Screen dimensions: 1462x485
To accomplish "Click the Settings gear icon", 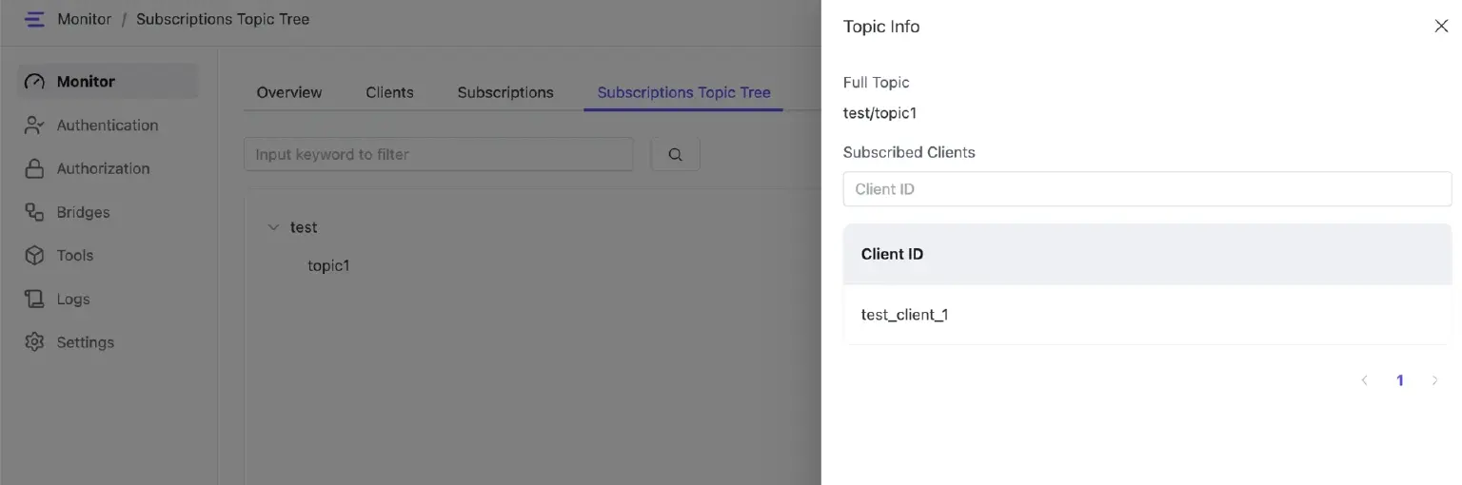I will 34,342.
